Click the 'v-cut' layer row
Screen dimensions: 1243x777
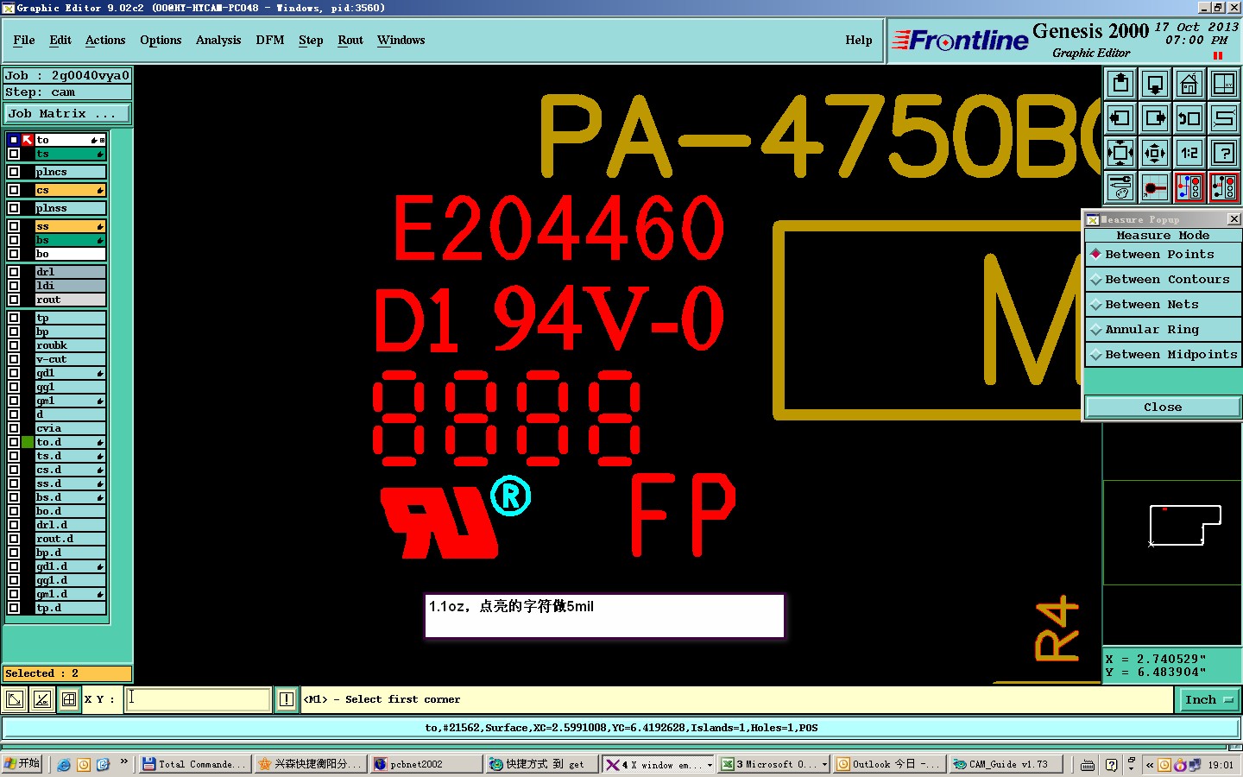tap(70, 359)
